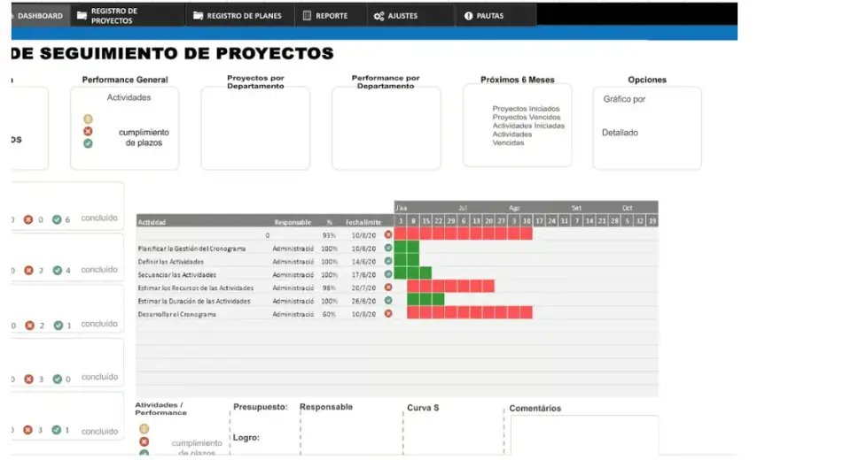Click the Proyectos Vencidos link
Screen dimensions: 851x460
(527, 117)
